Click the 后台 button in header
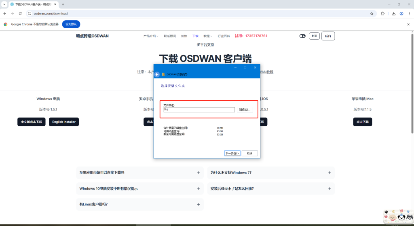This screenshot has width=414, height=226. pos(328,36)
